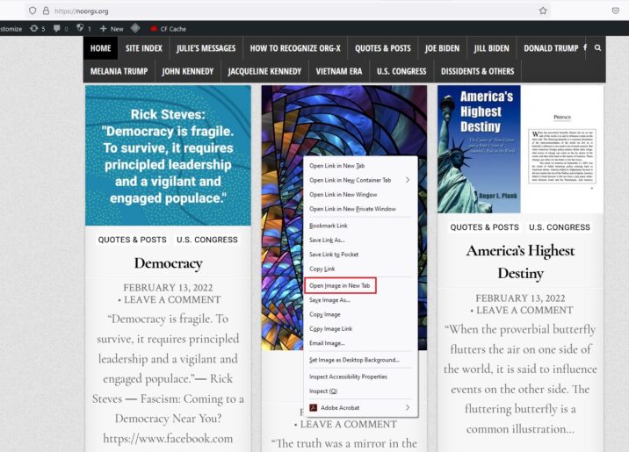Screen dimensions: 629x452
Task: Click the Facebook icon in navigation bar
Action: tap(586, 48)
